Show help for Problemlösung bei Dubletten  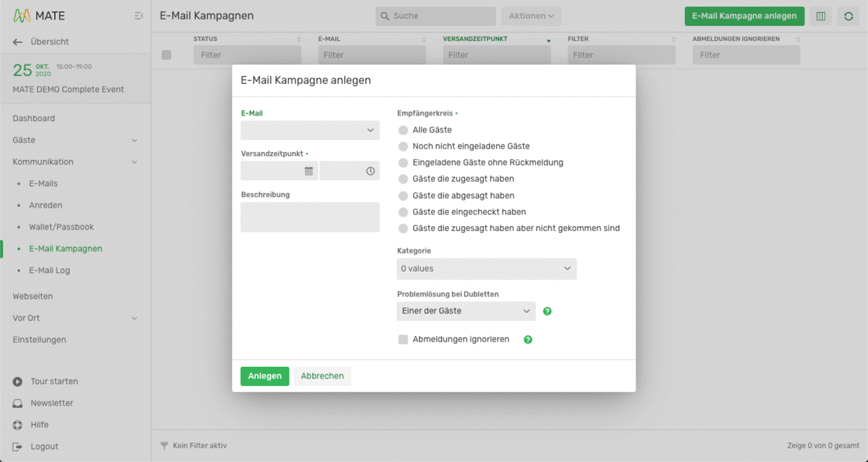(x=547, y=311)
